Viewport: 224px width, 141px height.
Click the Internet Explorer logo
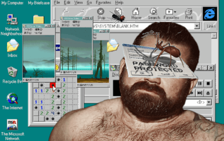[210, 14]
